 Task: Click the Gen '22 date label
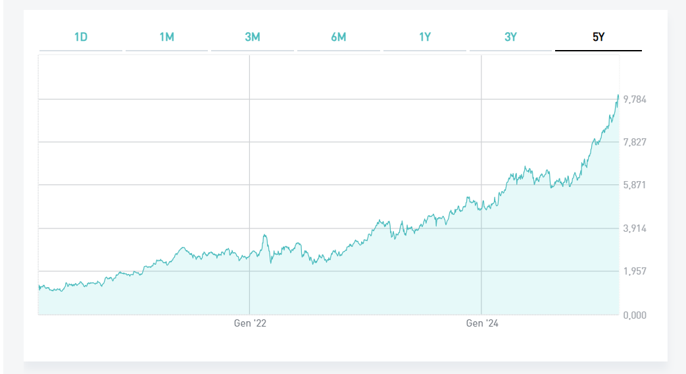coord(250,323)
